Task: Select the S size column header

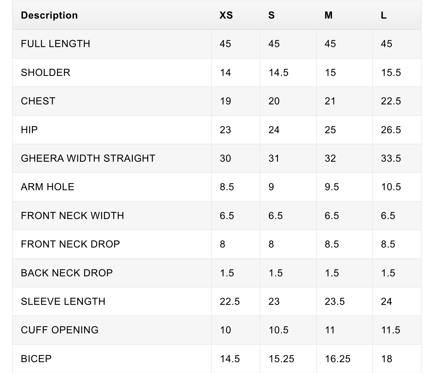Action: 271,15
